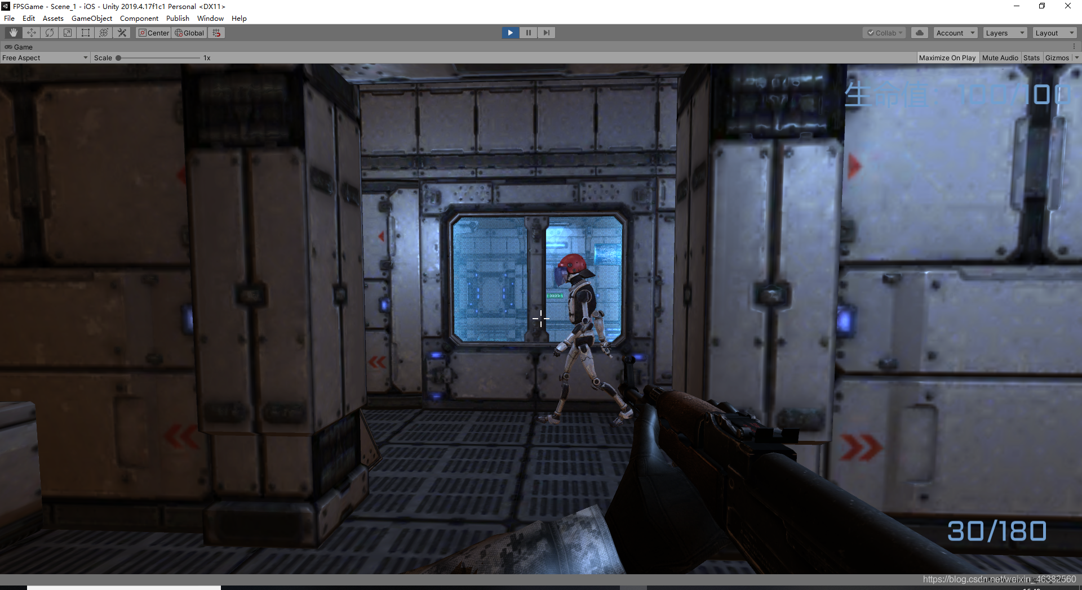Open the Layout dropdown

pyautogui.click(x=1055, y=33)
